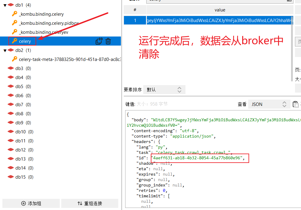Click key icon beside _kombu.binding.celery
The image size is (301, 210).
coord(14,14)
